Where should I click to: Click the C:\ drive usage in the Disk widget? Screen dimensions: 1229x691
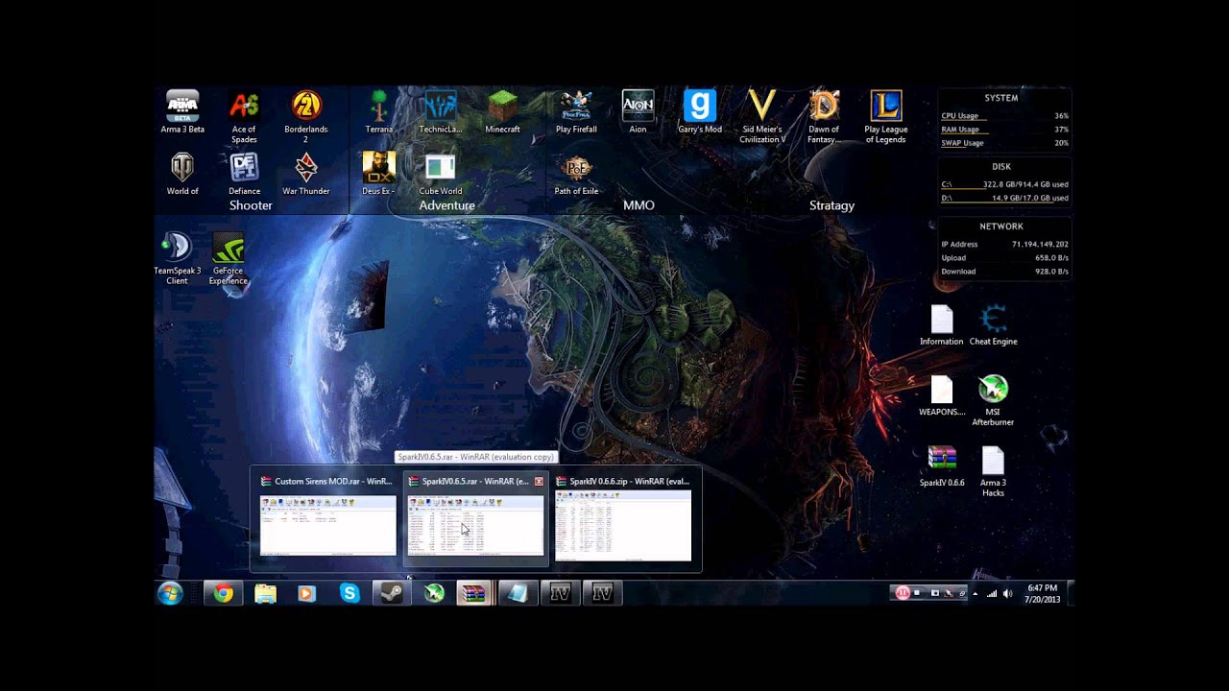1004,184
